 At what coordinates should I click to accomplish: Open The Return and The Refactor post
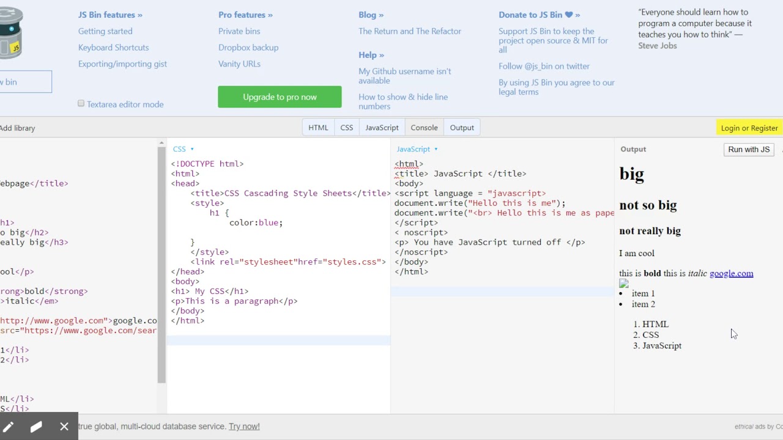pyautogui.click(x=410, y=31)
